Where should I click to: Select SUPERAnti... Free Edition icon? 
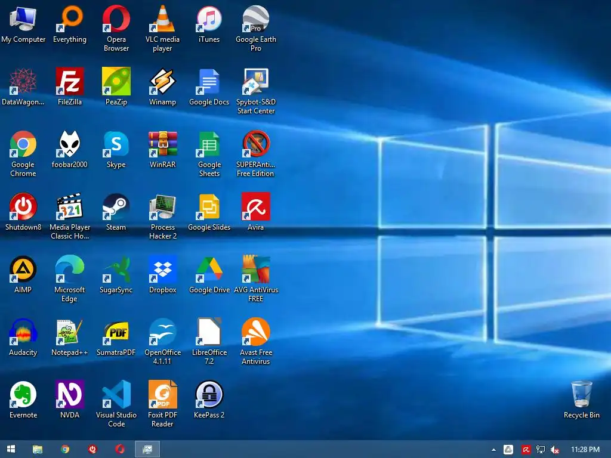[255, 154]
